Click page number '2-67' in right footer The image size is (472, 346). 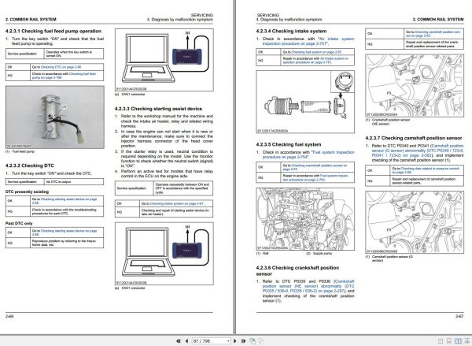point(459,316)
